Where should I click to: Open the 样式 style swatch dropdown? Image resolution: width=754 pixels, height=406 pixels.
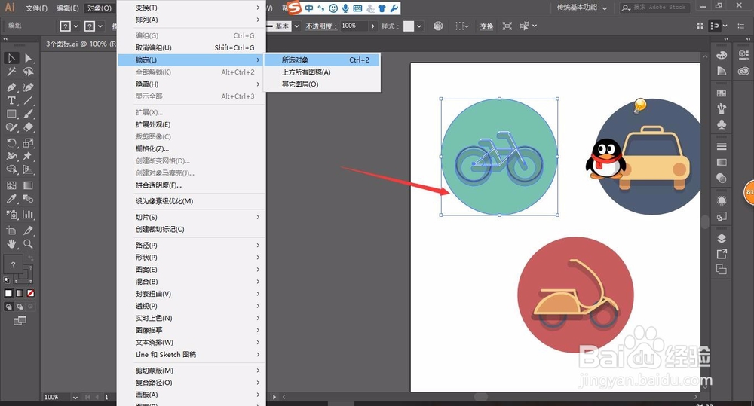point(419,26)
